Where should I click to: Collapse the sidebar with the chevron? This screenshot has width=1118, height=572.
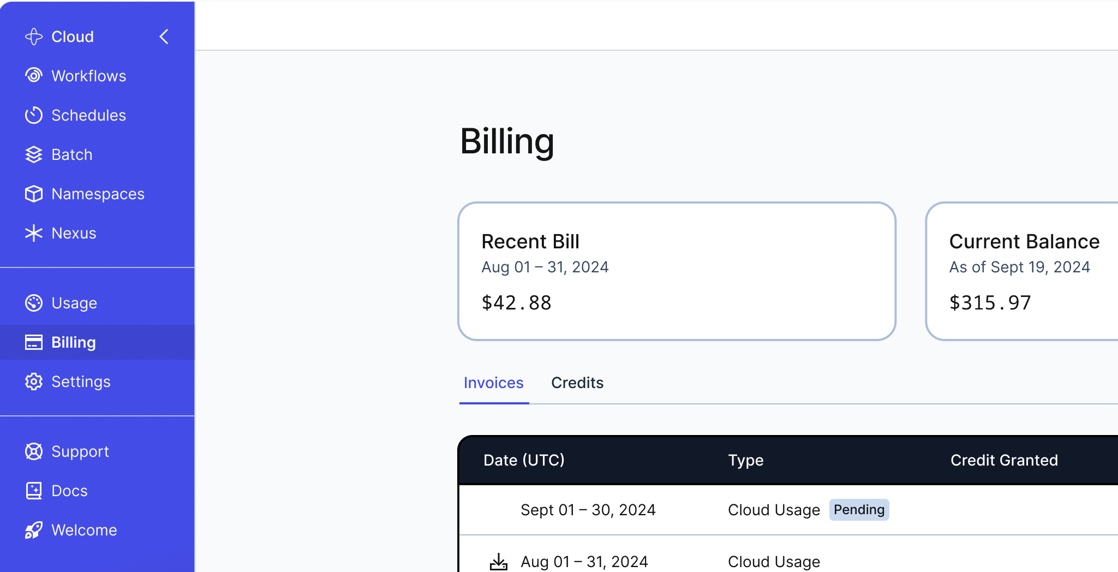point(164,37)
